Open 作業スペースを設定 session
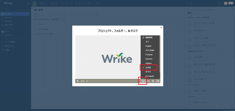 [200, 91]
